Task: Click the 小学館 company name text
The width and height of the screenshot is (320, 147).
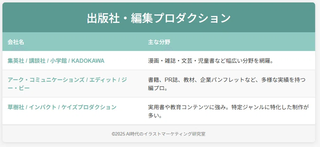Action: [59, 61]
